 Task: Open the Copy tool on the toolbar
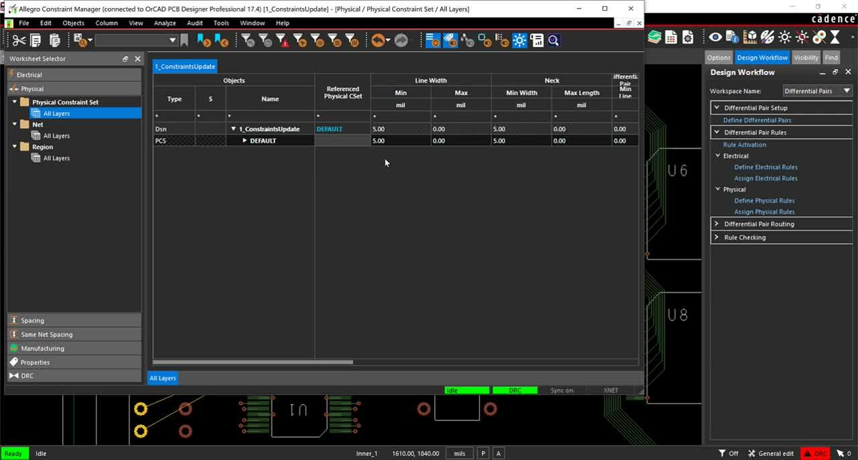point(36,40)
